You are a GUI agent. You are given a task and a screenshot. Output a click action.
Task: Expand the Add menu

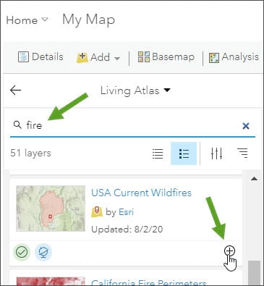tap(98, 57)
